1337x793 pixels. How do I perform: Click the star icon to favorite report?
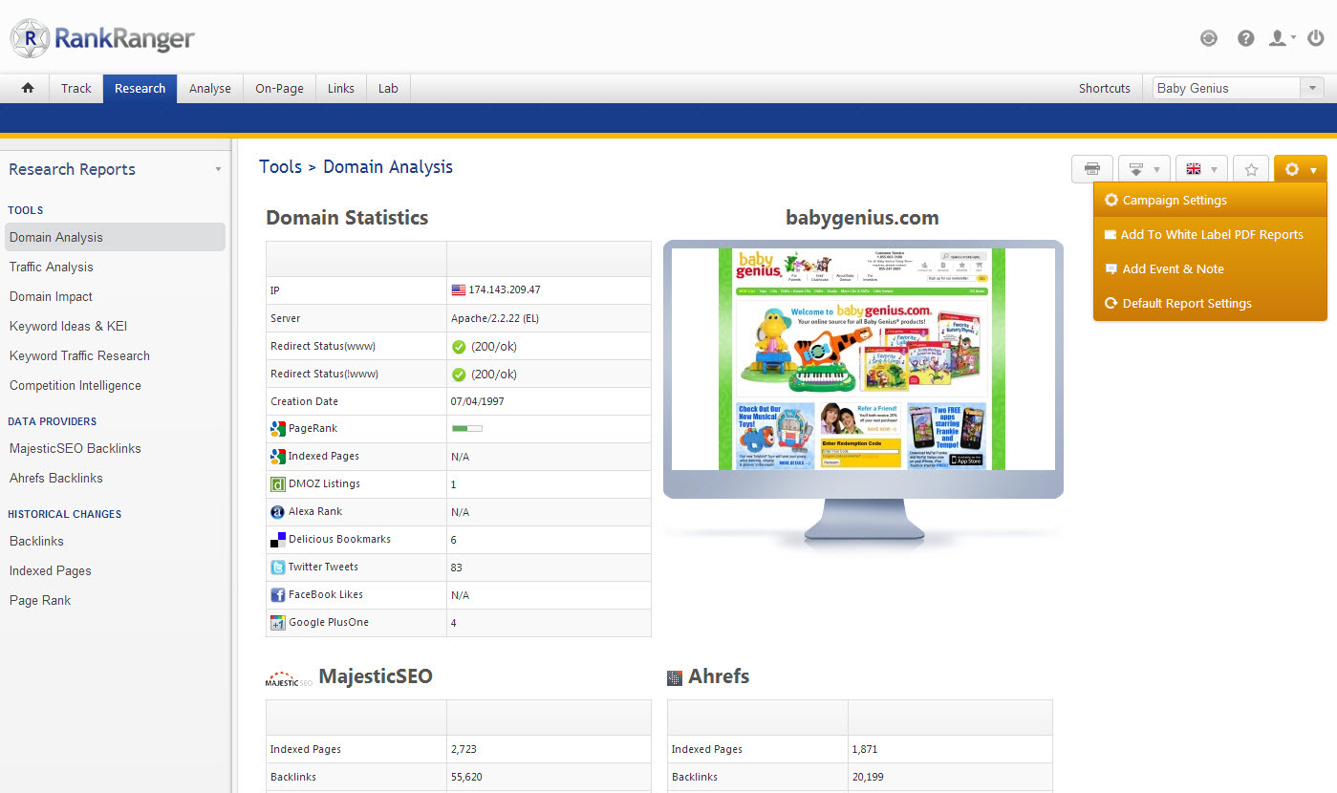point(1251,169)
